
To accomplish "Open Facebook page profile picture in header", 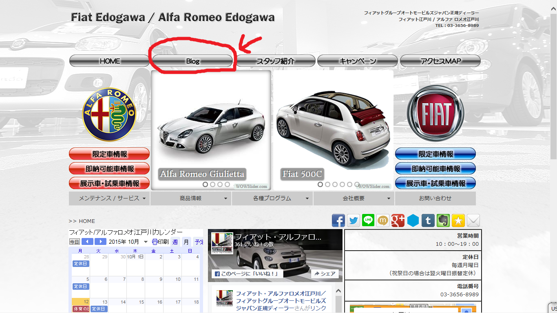I will (x=222, y=244).
